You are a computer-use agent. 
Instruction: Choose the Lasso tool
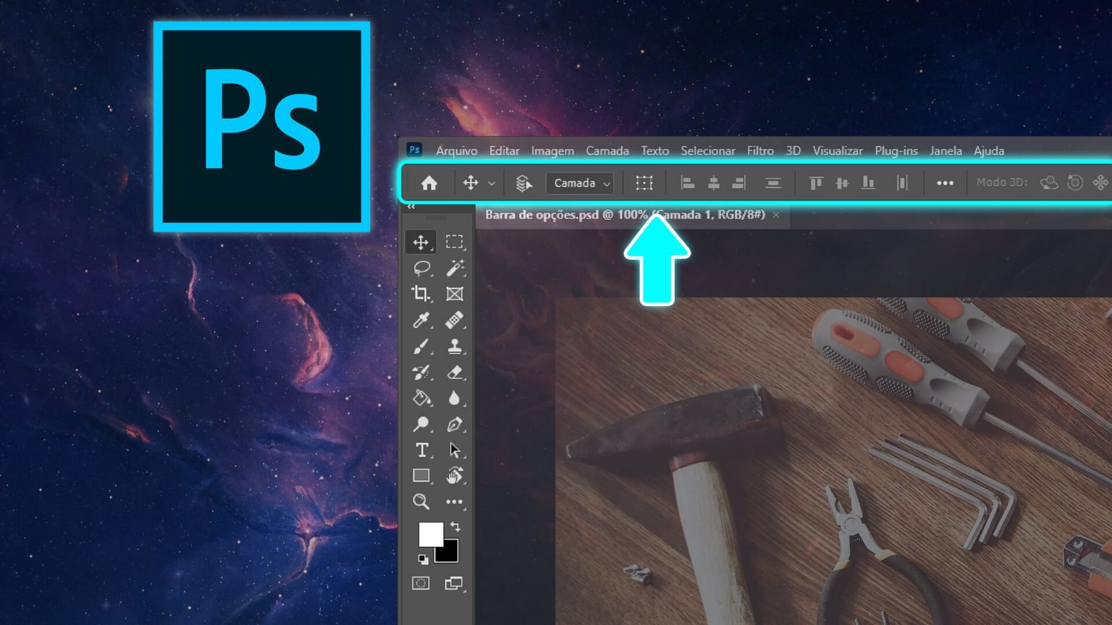coord(421,268)
